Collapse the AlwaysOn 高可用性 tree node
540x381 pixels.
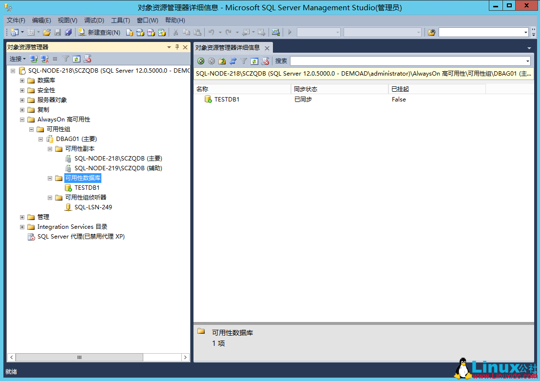[22, 119]
